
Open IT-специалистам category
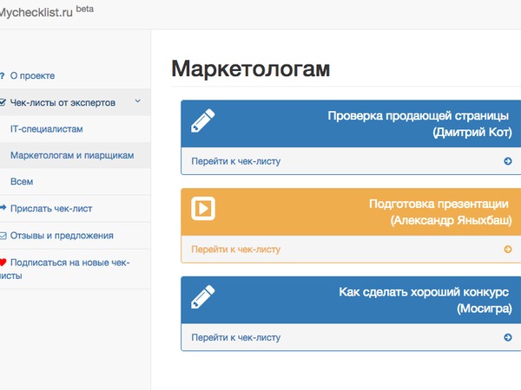pyautogui.click(x=47, y=129)
